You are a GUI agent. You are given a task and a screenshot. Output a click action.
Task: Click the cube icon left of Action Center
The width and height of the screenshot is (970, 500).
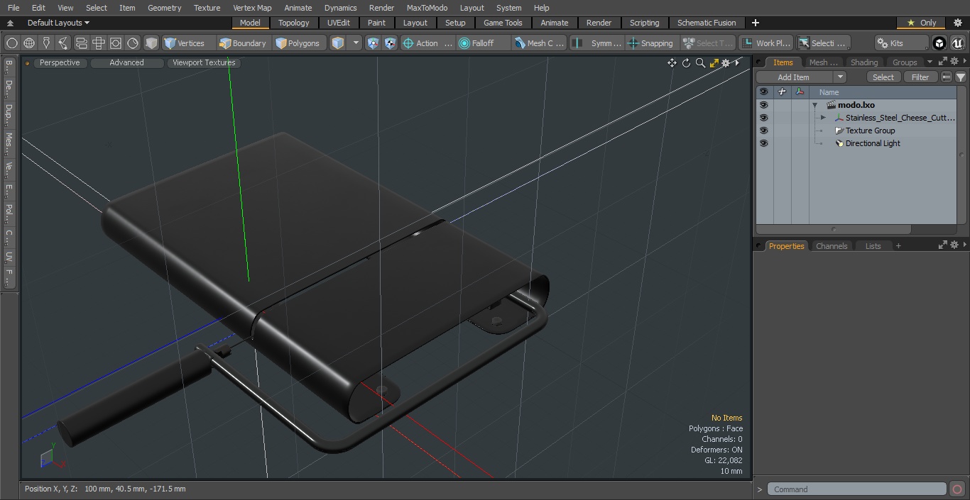click(x=391, y=43)
